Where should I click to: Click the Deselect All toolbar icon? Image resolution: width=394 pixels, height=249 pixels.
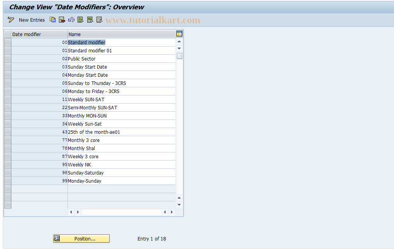(99, 20)
